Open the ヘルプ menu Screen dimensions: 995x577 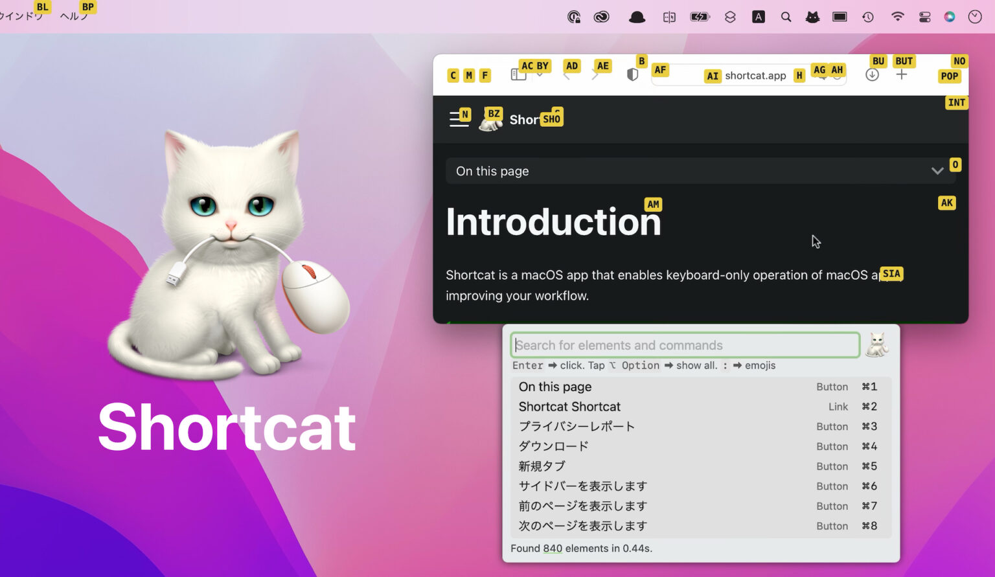point(75,14)
